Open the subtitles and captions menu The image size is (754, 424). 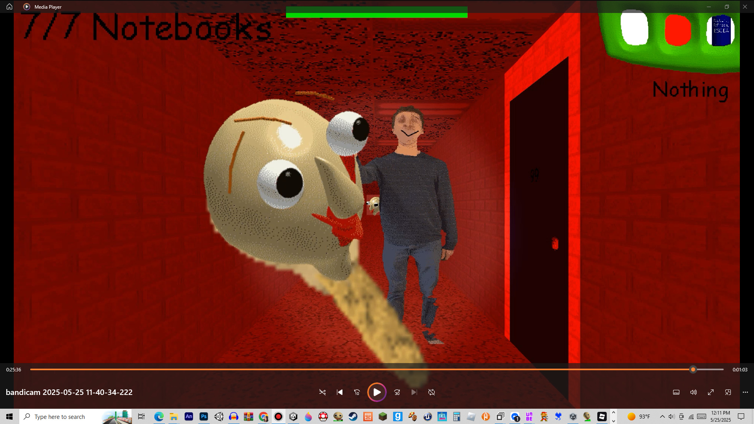tap(676, 392)
